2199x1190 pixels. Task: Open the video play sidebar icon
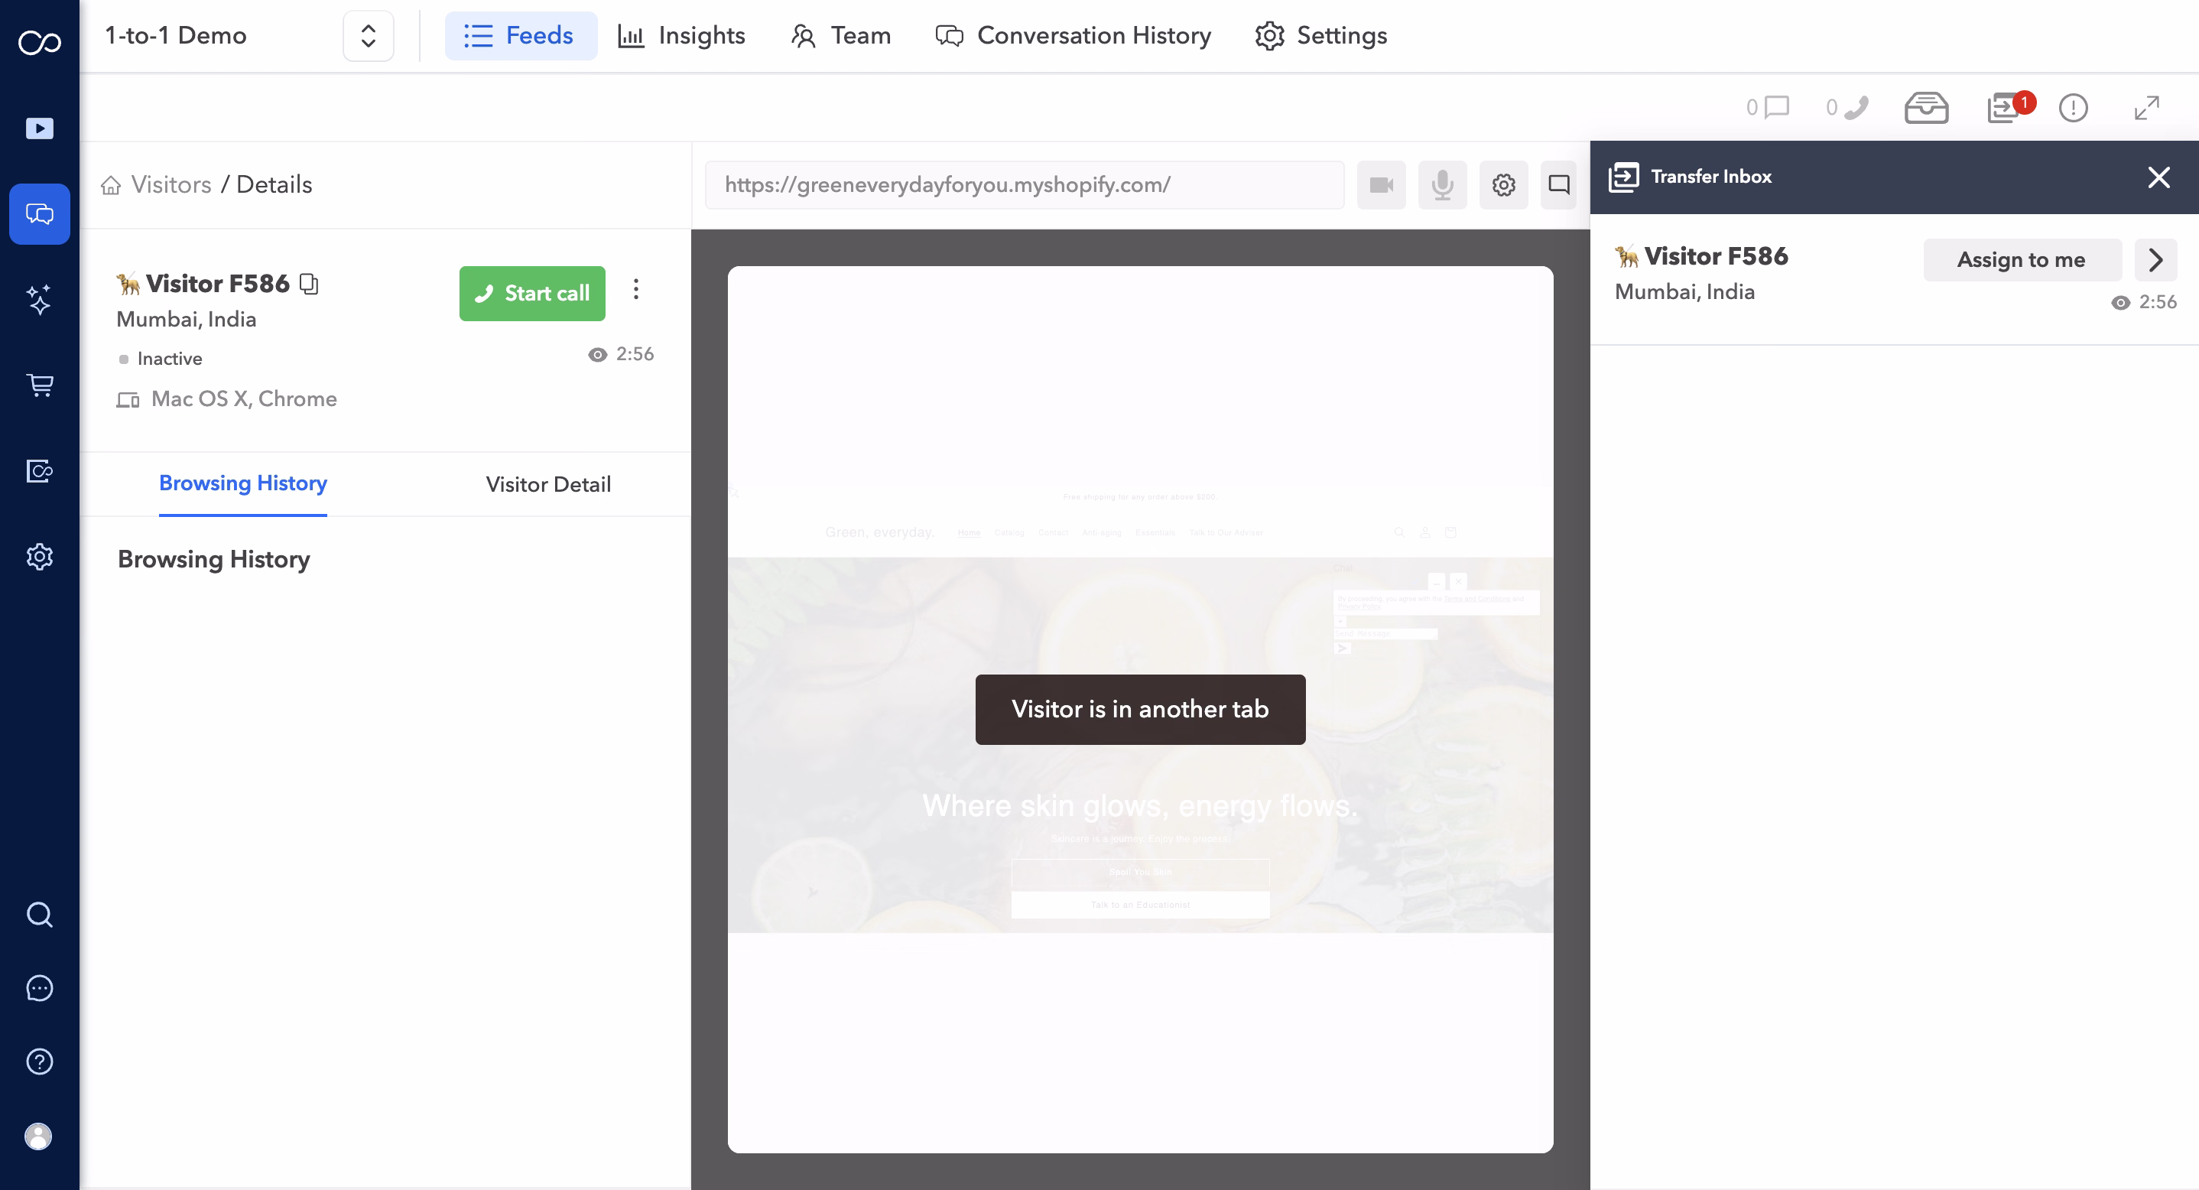[x=39, y=128]
